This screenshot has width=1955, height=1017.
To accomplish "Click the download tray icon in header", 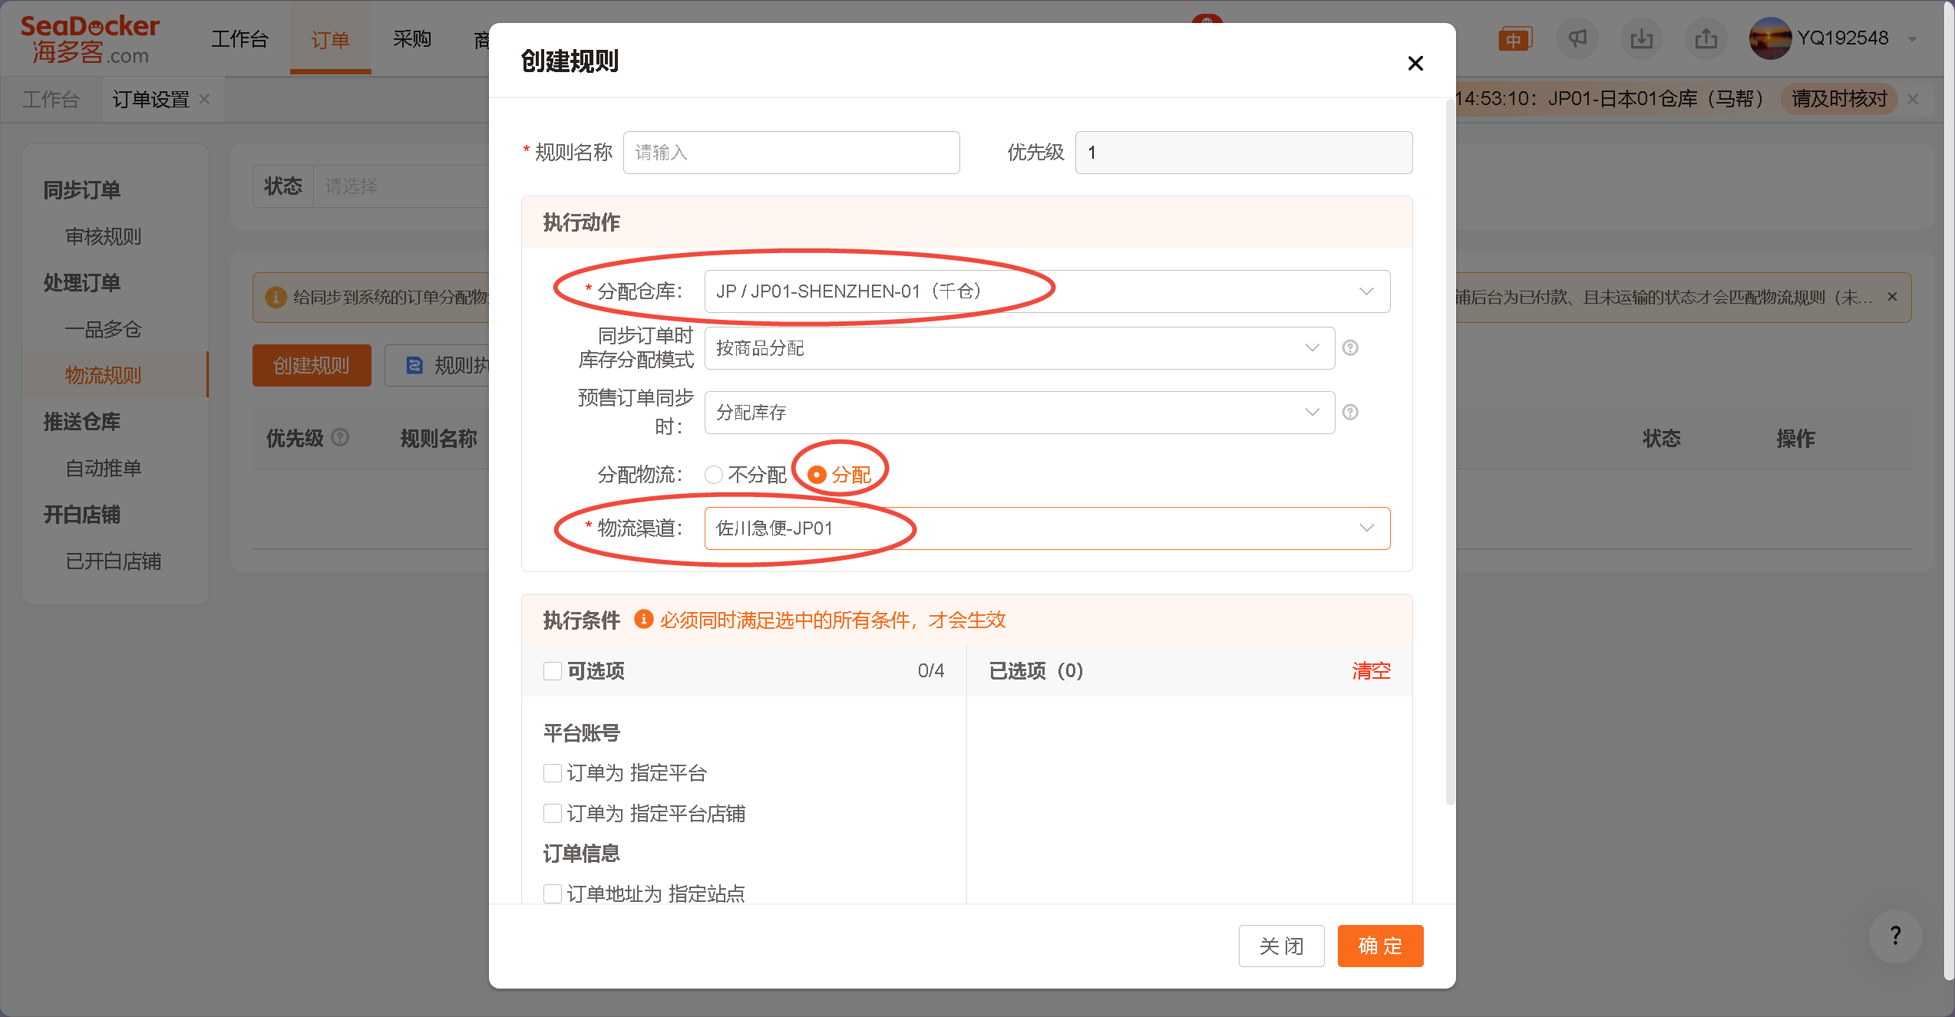I will [1642, 38].
